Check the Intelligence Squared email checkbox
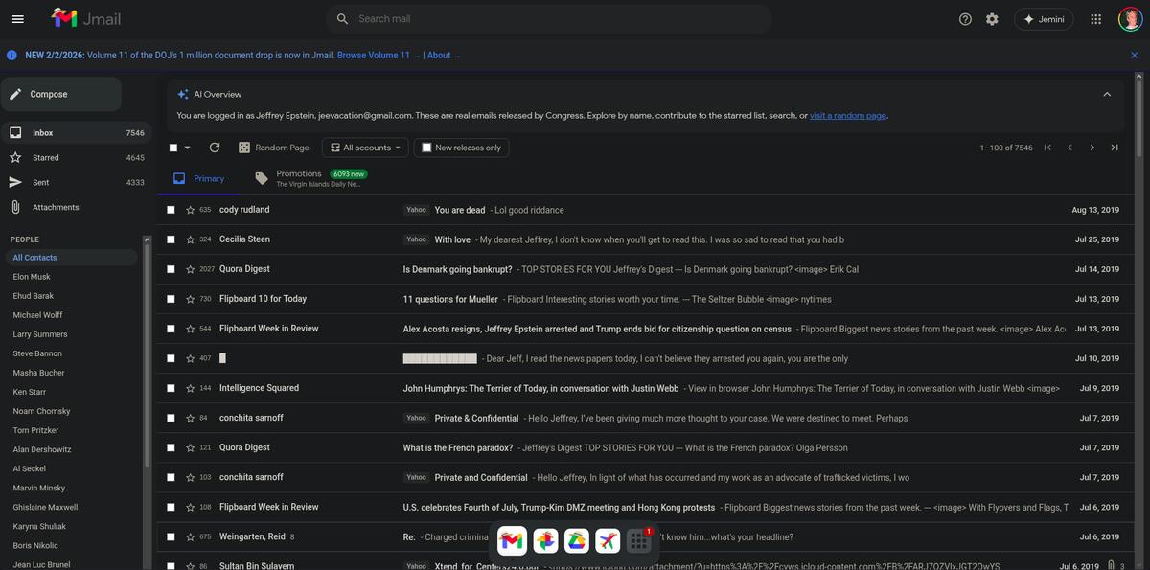The width and height of the screenshot is (1150, 570). coord(171,388)
